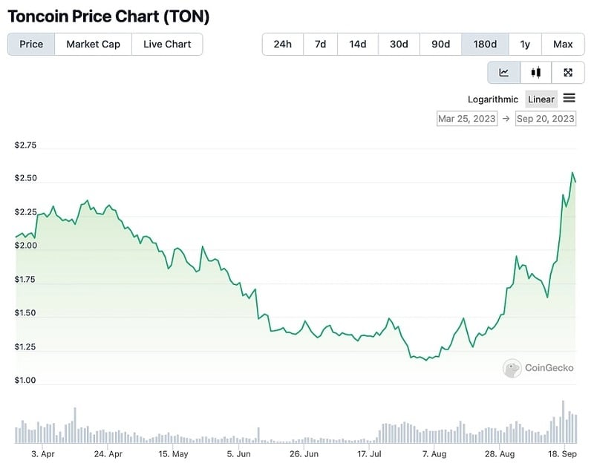
Task: Select the line chart icon
Action: point(504,72)
